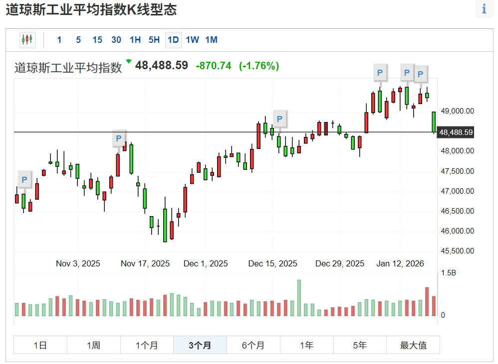Switch to the 6个月 range tab

point(253,345)
